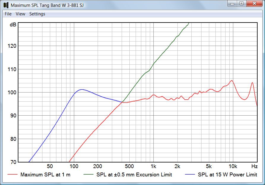
Task: Click the 70 value on the dB axis
Action: tap(13, 162)
